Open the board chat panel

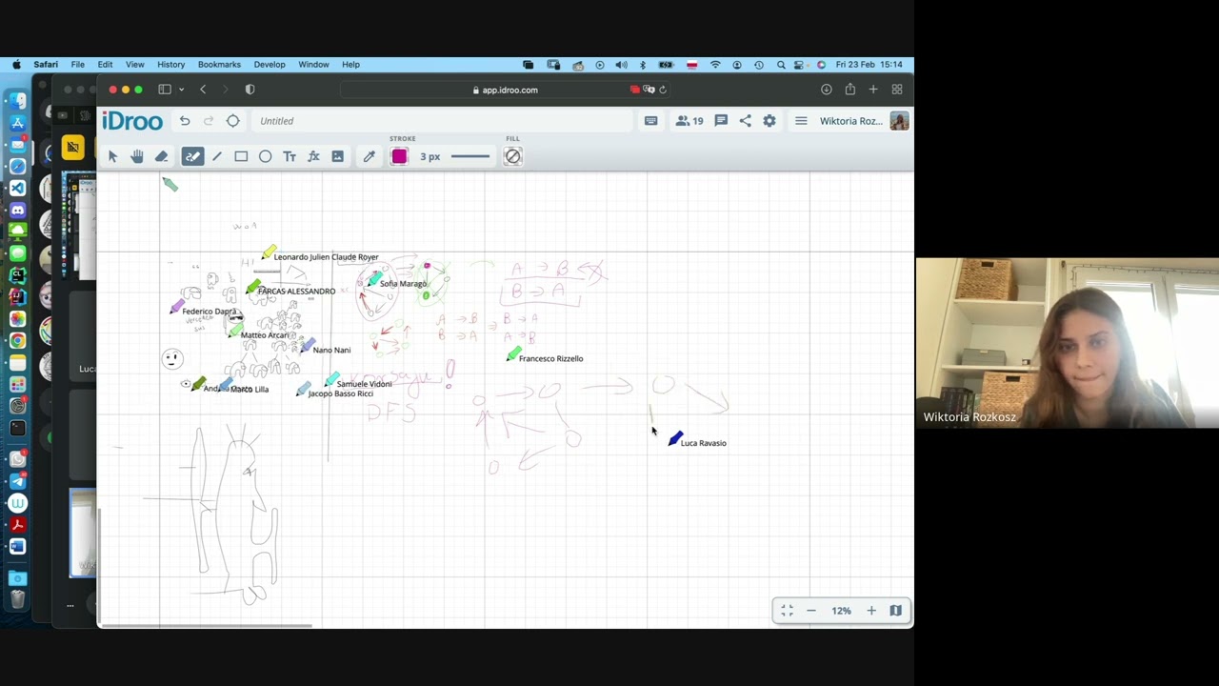click(721, 121)
